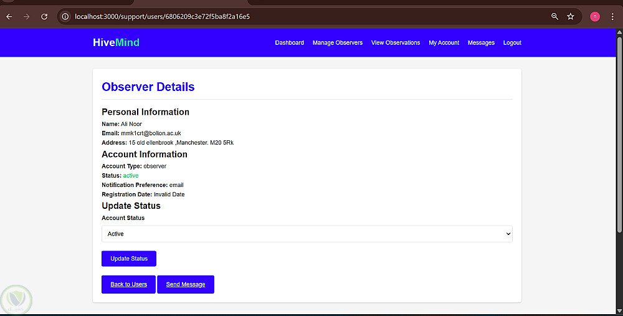
Task: Click the green active status text
Action: click(131, 175)
